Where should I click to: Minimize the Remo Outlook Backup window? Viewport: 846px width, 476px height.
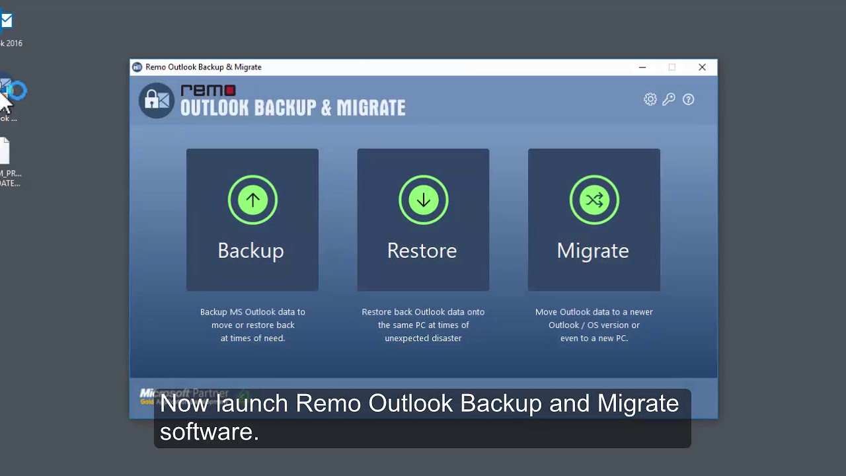(x=642, y=67)
